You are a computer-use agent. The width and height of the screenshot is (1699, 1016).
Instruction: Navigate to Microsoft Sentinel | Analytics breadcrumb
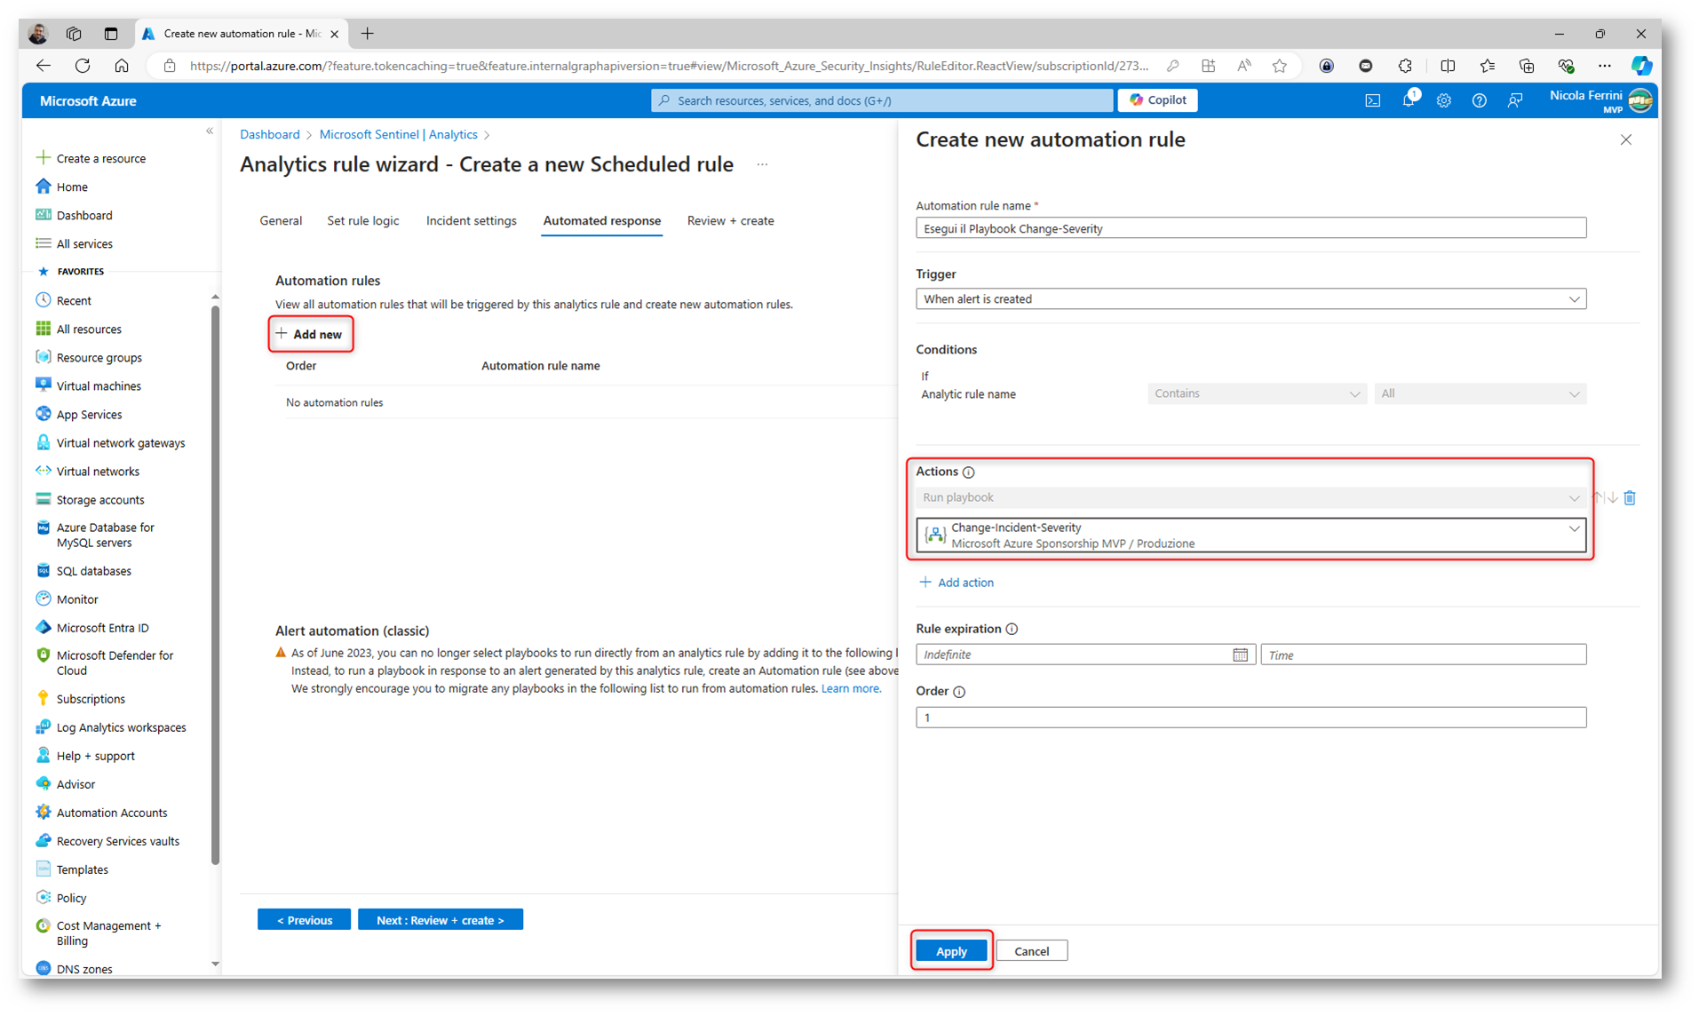tap(398, 135)
